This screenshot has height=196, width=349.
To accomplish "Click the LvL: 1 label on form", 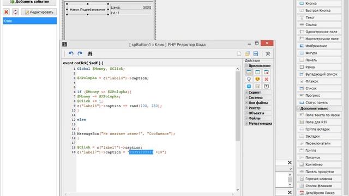I will click(x=115, y=13).
